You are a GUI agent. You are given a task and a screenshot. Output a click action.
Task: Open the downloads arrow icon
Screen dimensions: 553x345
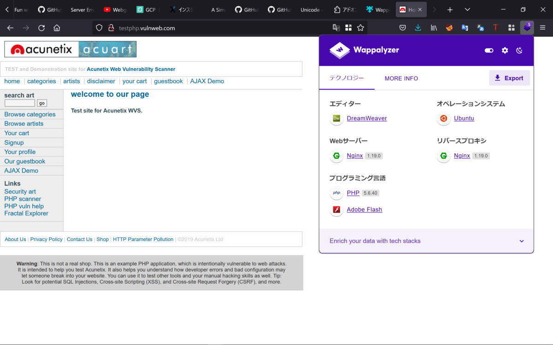click(418, 28)
